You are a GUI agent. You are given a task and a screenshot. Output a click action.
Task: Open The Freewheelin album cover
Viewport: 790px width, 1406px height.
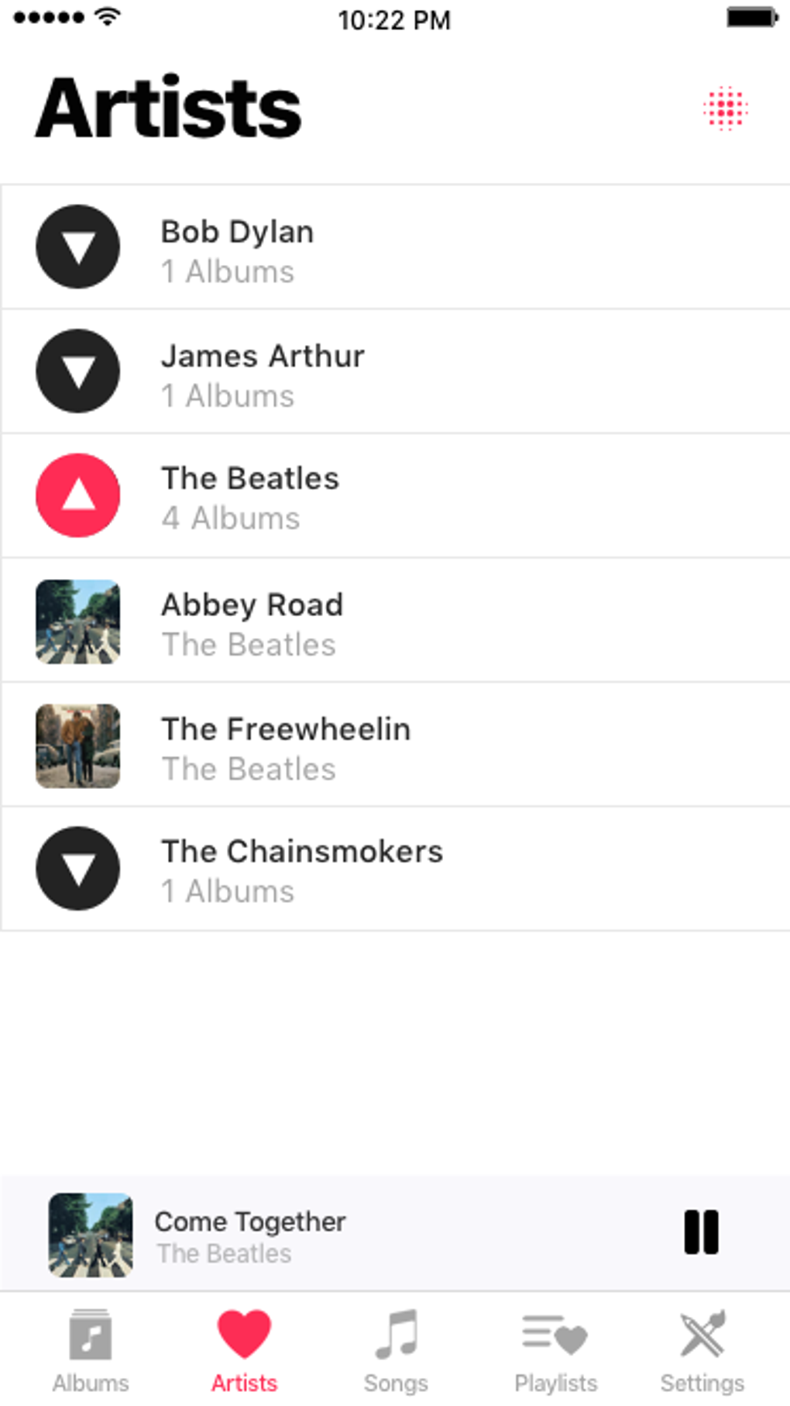(78, 746)
